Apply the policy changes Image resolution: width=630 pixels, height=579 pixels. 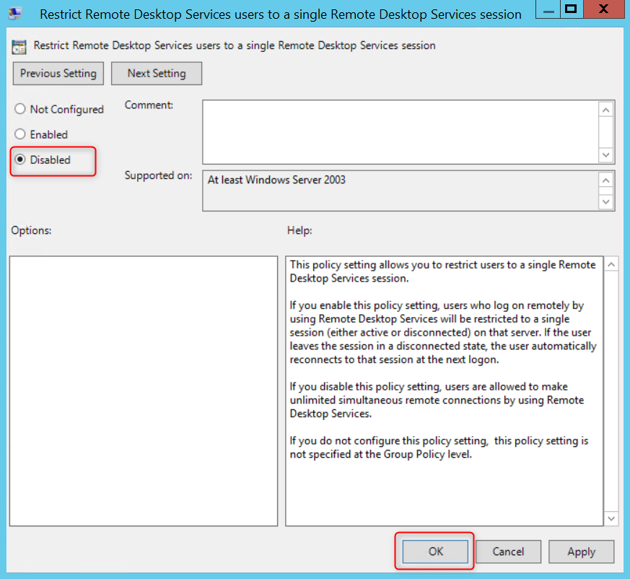(582, 552)
